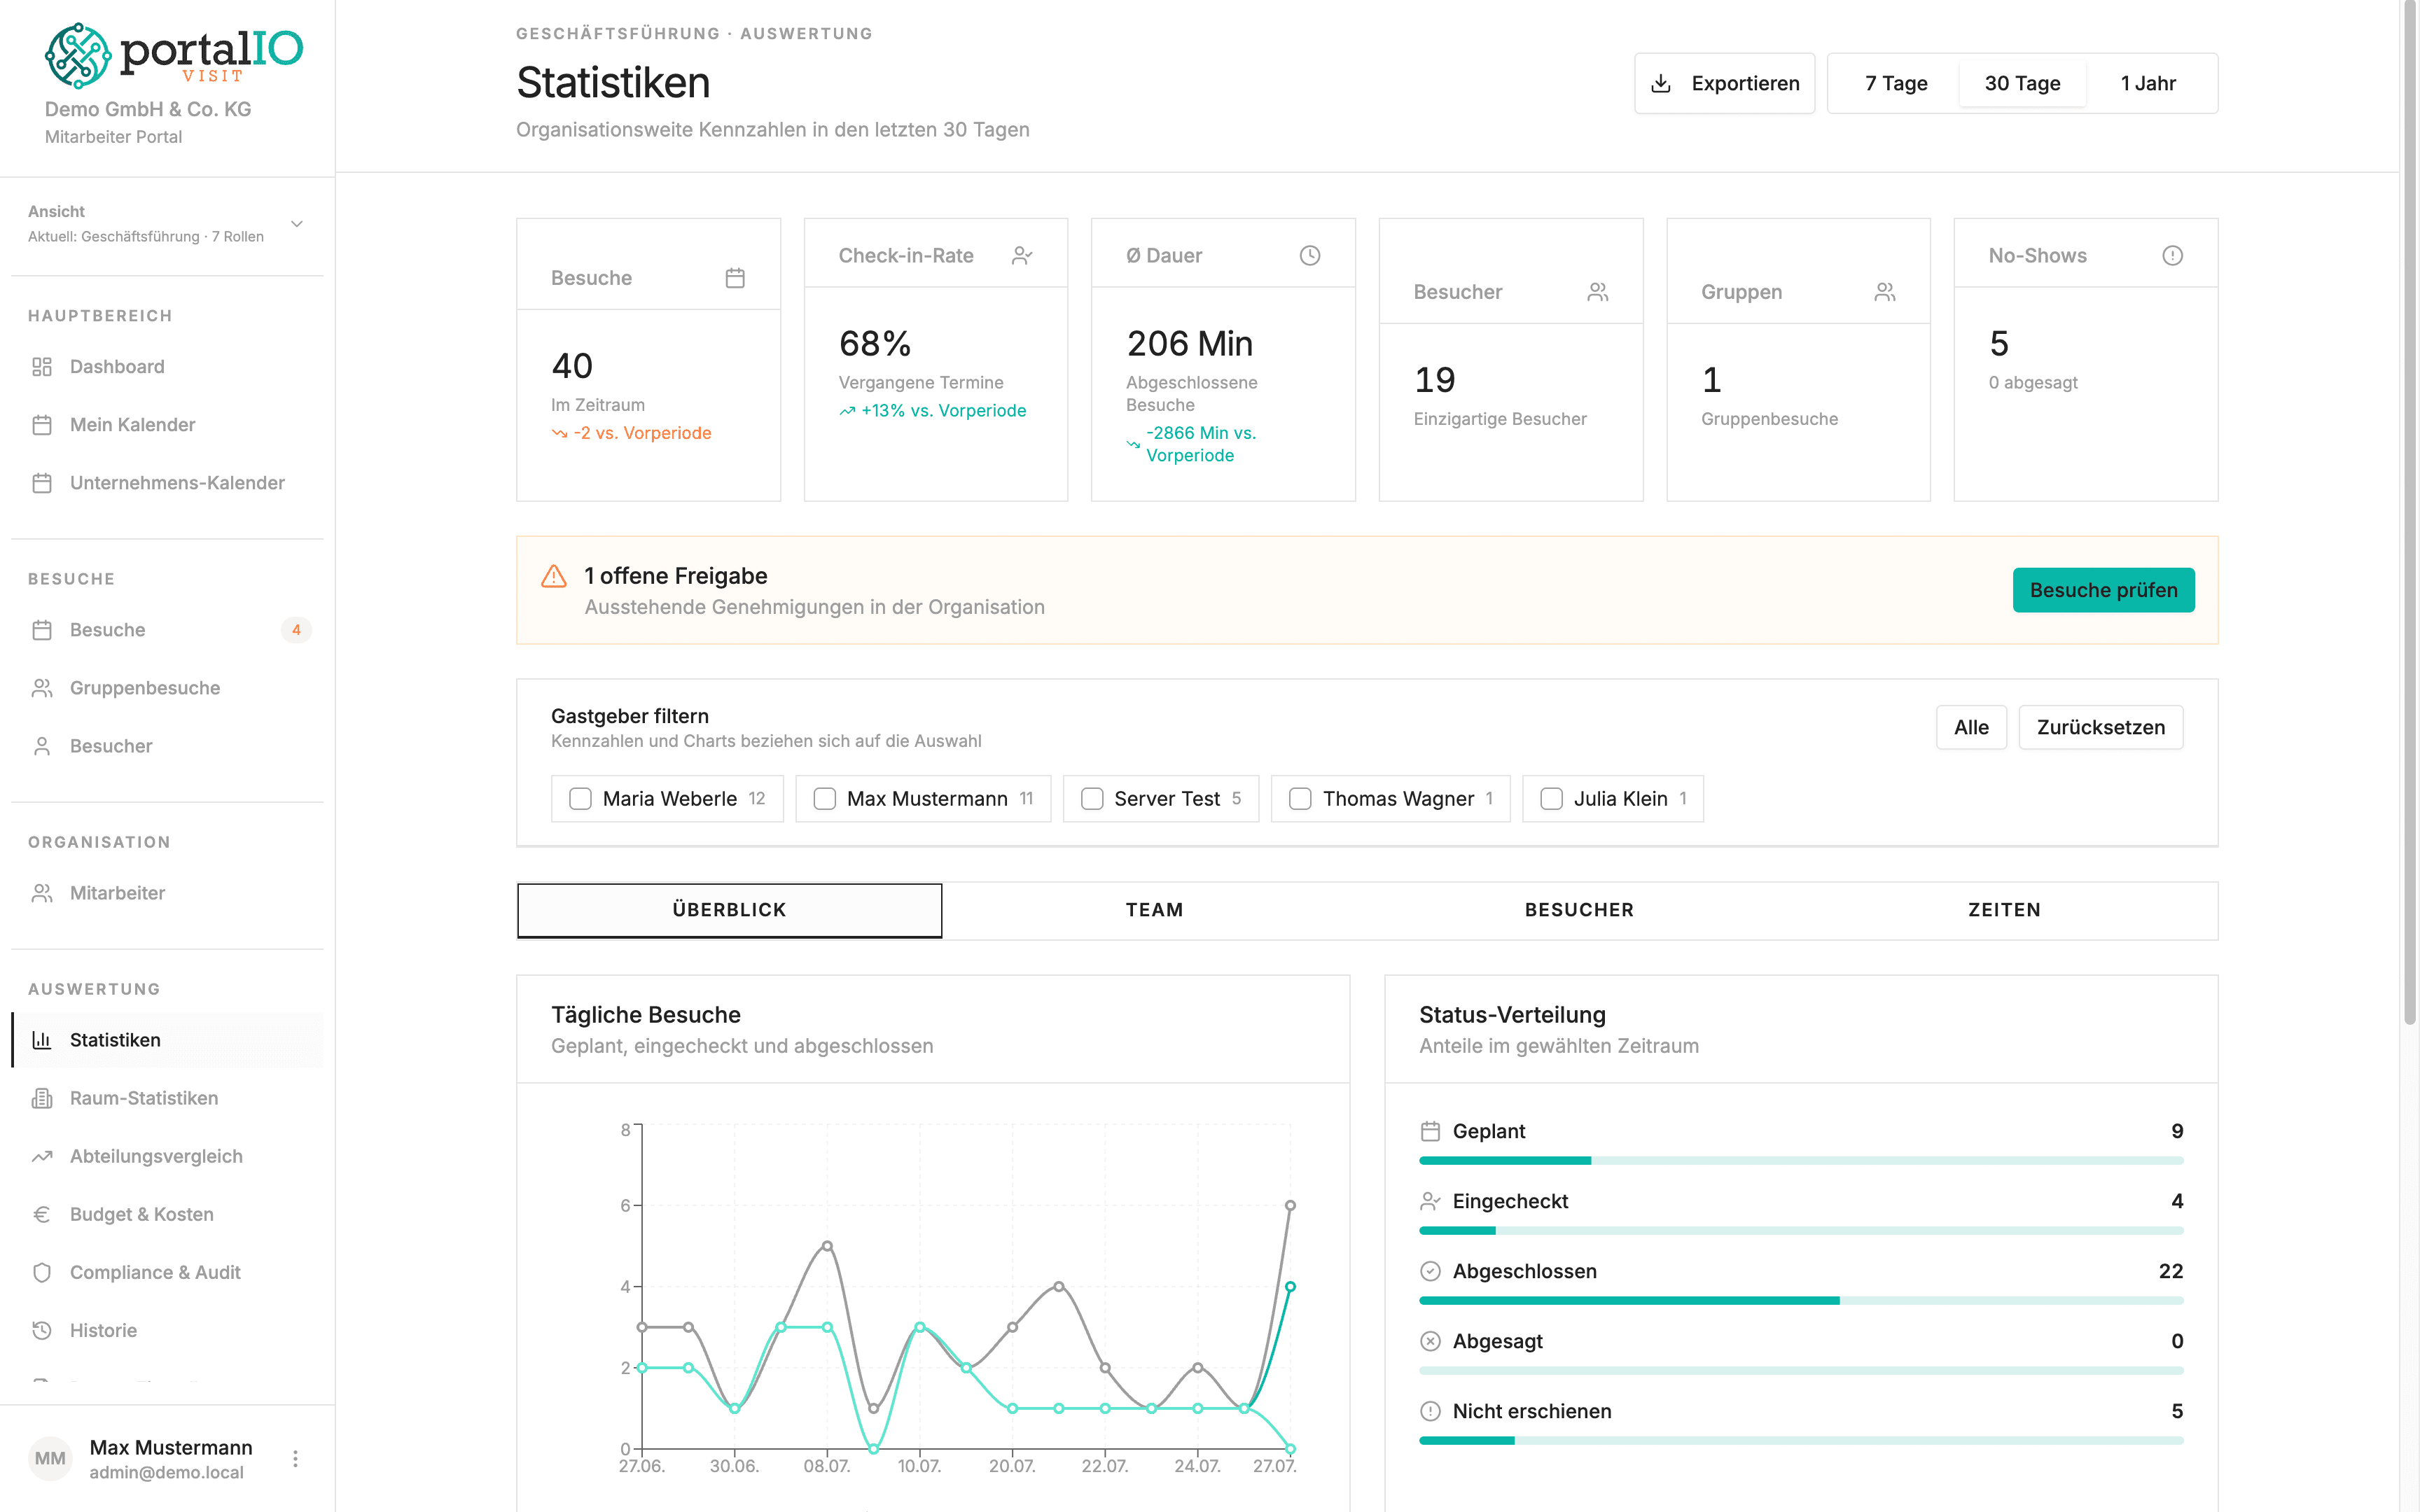
Task: Click the Abteilungsvergleich trend icon
Action: point(42,1156)
